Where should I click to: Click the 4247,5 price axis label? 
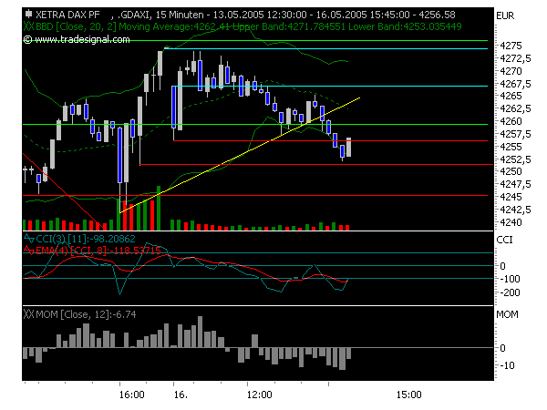tap(515, 184)
